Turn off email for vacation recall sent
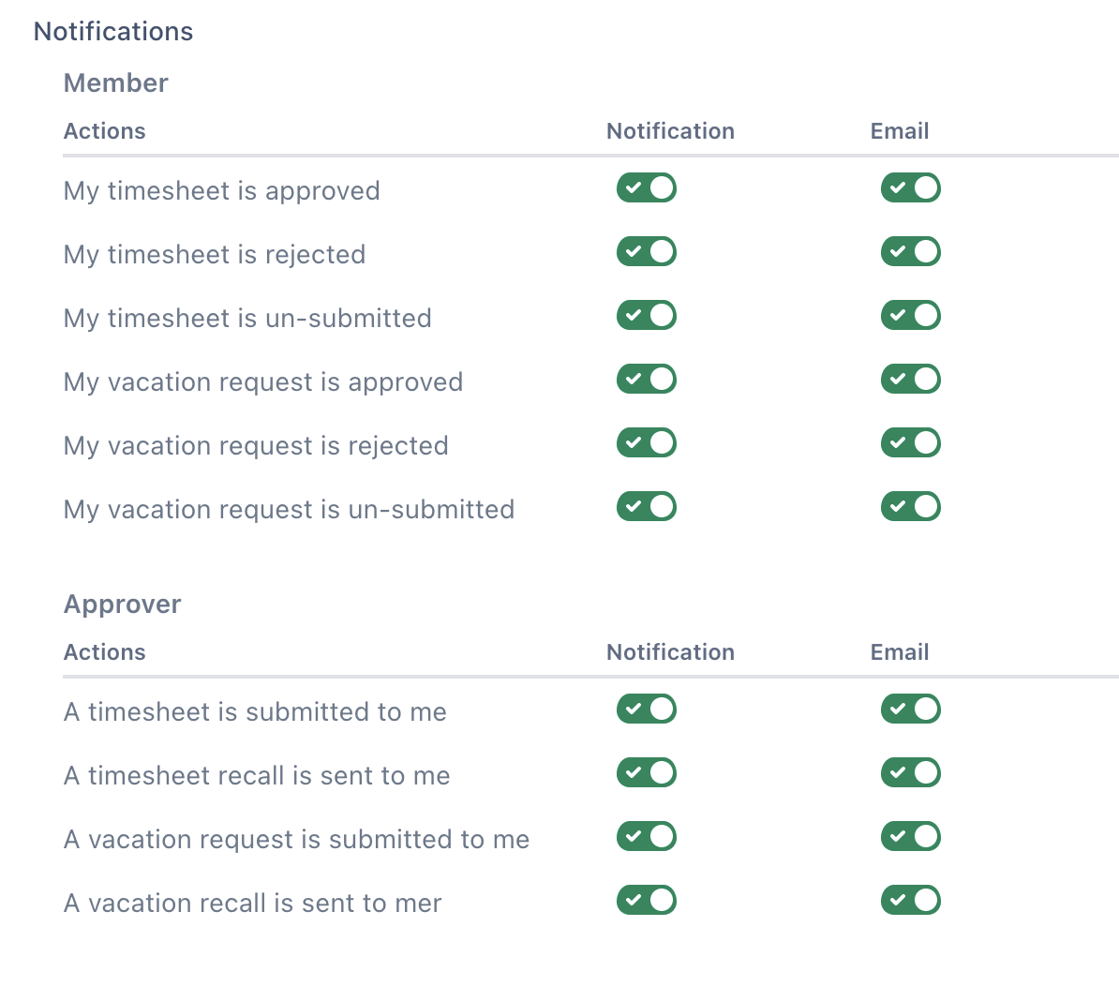The height and width of the screenshot is (986, 1119). point(910,901)
